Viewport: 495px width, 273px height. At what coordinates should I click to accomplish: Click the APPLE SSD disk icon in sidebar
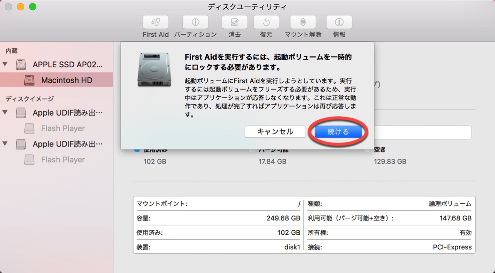(21, 65)
